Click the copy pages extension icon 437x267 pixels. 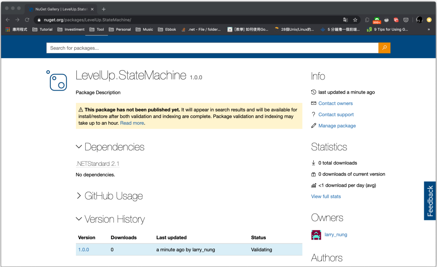(x=367, y=20)
